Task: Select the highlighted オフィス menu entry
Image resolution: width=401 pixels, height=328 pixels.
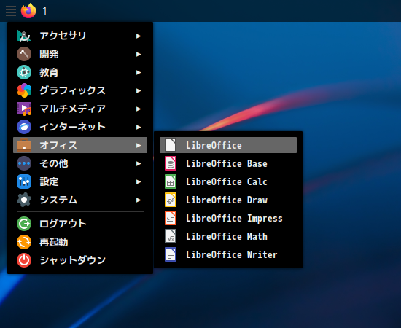Action: [x=80, y=145]
